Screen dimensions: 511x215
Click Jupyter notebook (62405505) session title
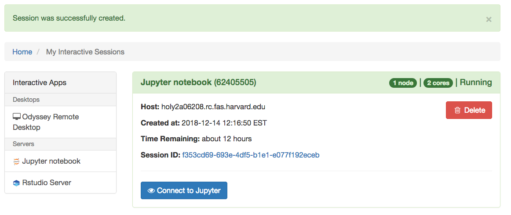[x=198, y=82]
